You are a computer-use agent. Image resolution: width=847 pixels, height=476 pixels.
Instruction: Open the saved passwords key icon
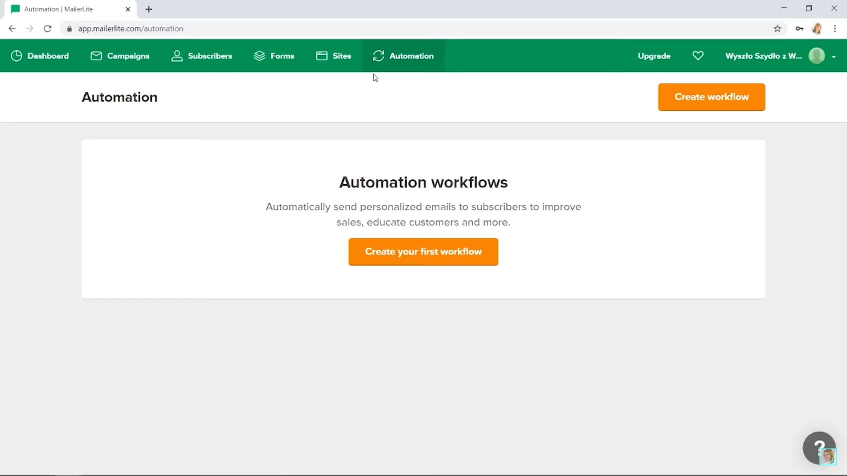coord(799,29)
